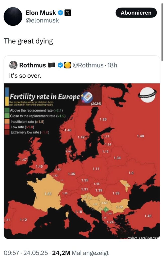Click the quoted post text 'It's so over.'
The width and height of the screenshot is (164, 258).
25,75
